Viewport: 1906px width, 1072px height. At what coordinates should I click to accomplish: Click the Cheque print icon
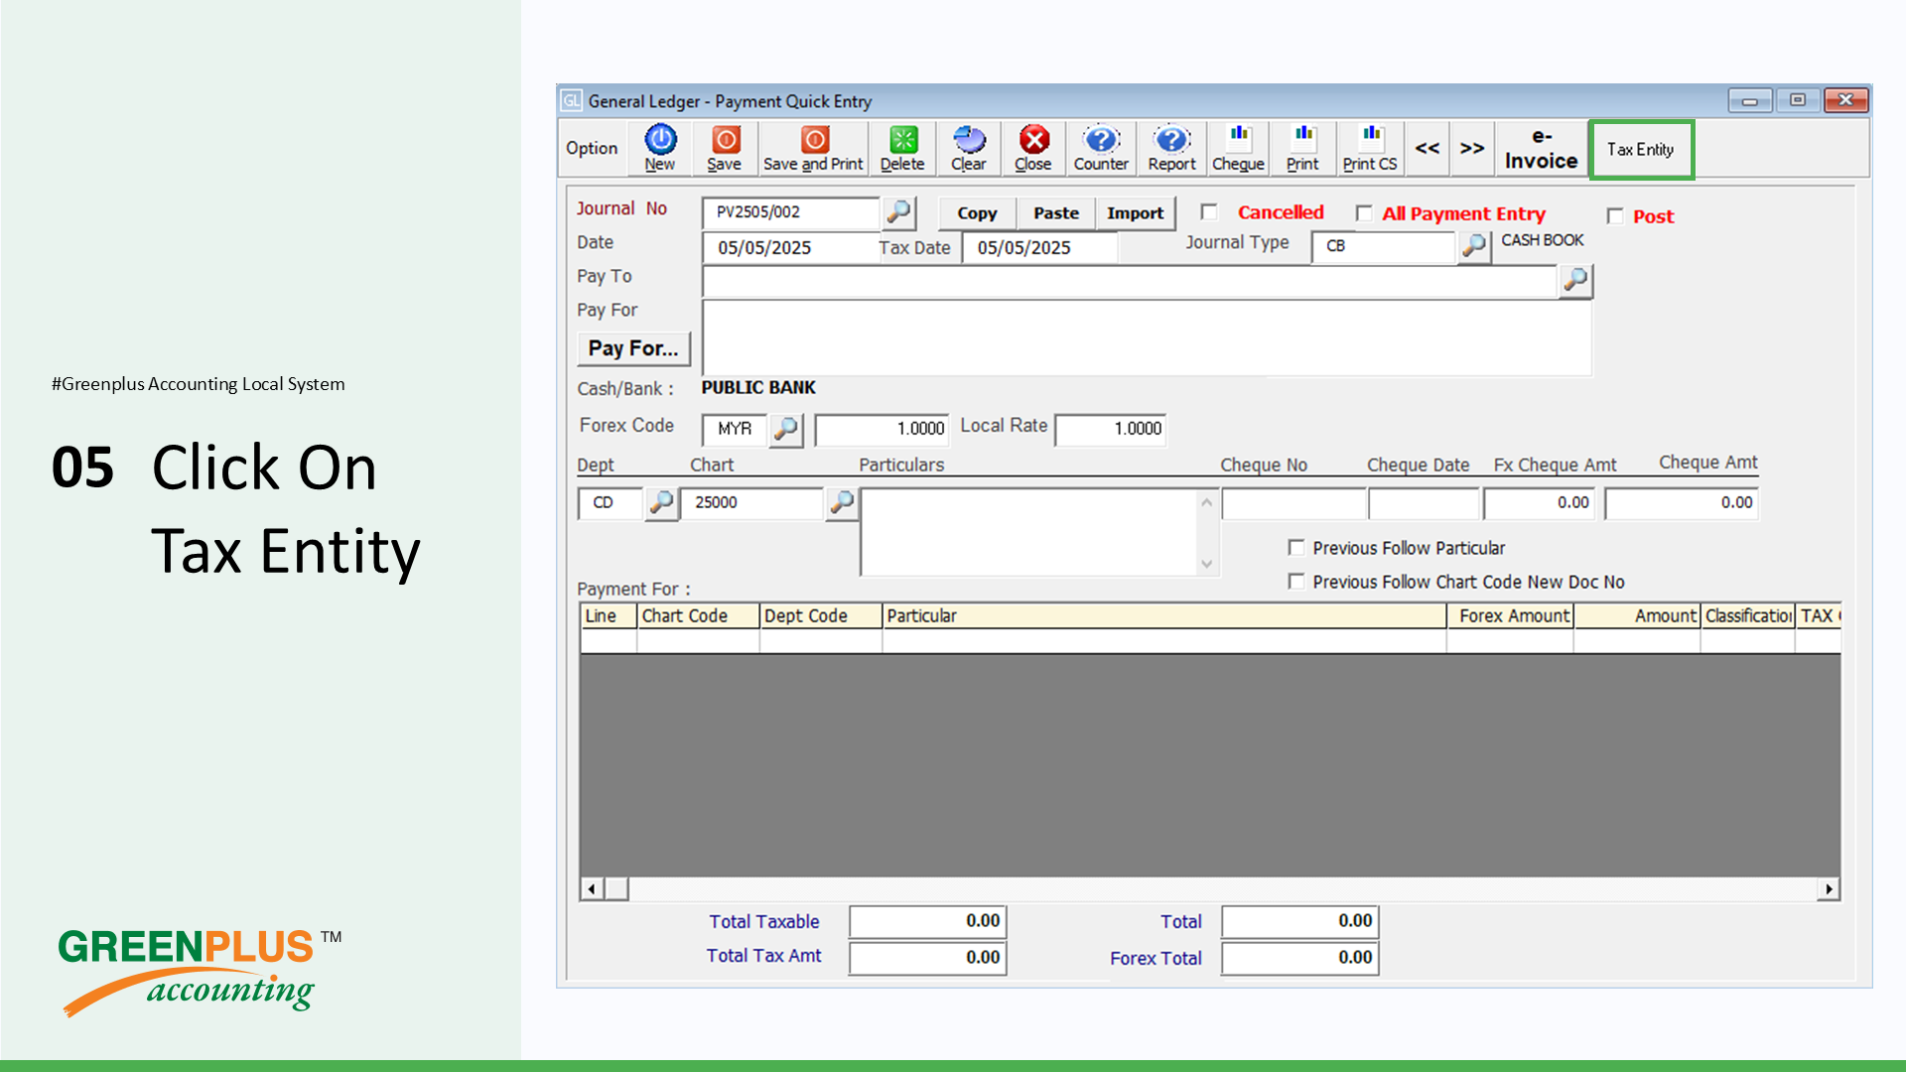(1238, 149)
